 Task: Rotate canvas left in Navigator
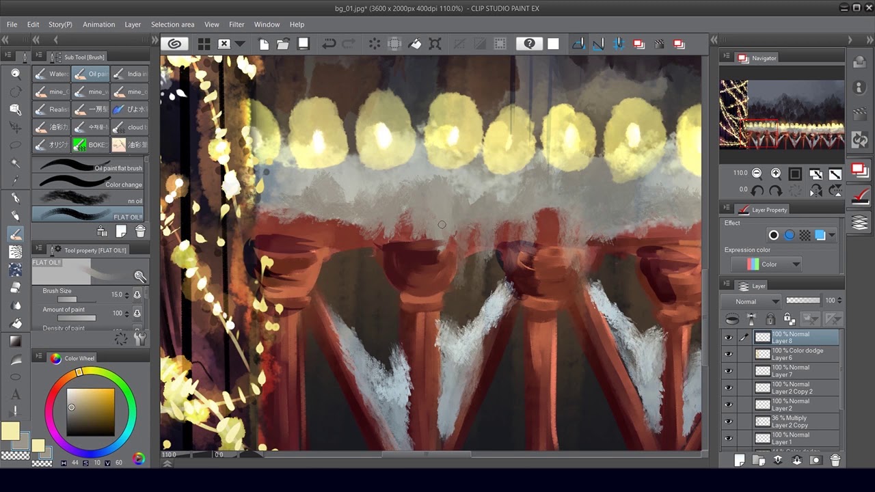757,191
